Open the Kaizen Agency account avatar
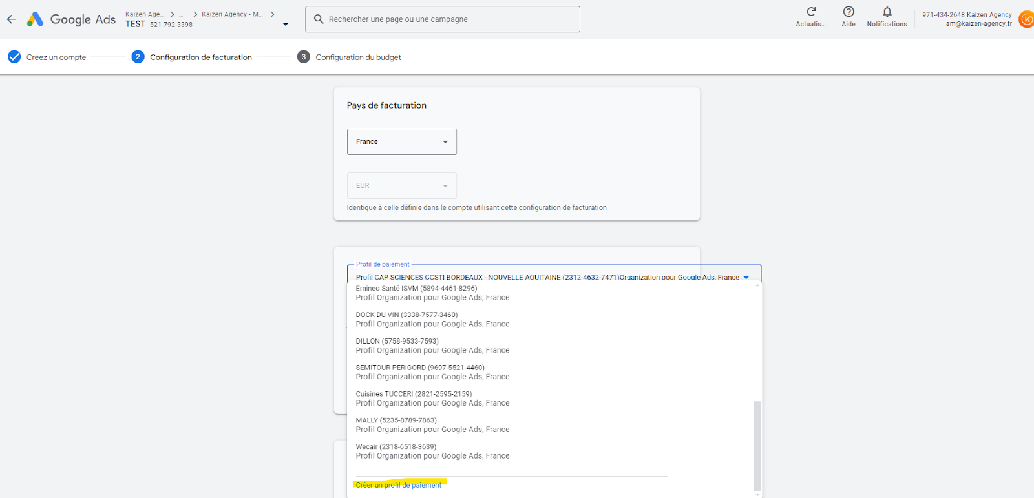 point(1026,19)
